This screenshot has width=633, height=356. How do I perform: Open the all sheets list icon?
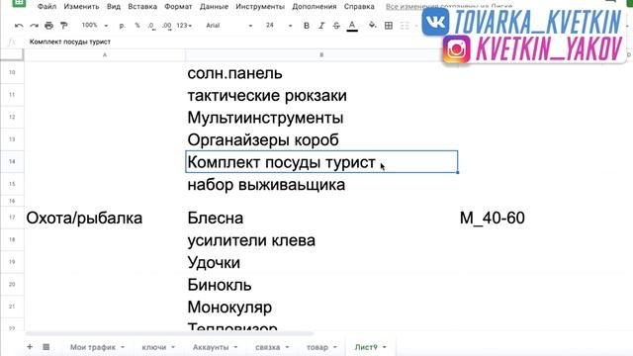click(x=46, y=347)
